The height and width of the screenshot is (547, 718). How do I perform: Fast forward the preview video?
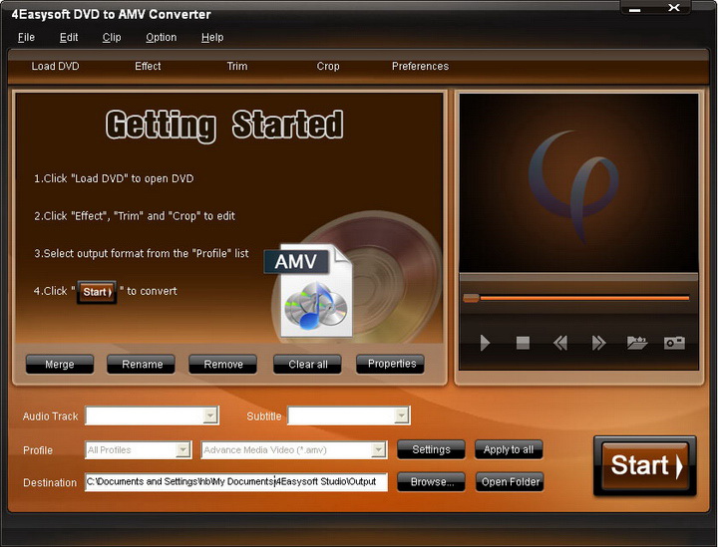[x=598, y=343]
